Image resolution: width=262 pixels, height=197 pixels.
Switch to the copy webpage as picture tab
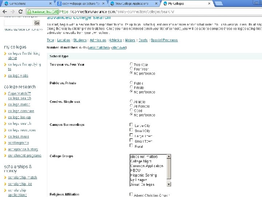[81, 4]
